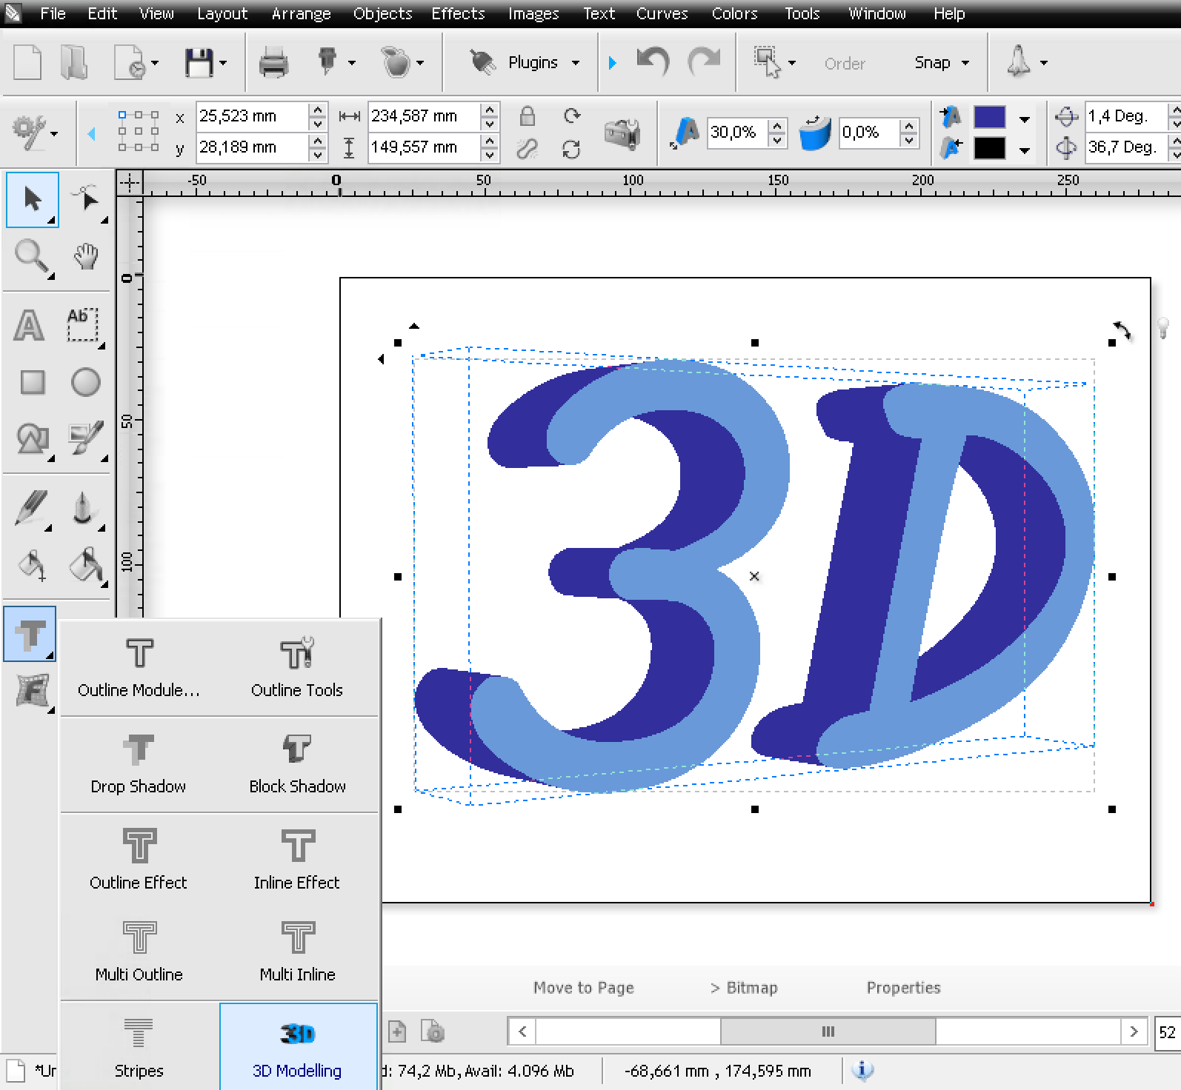The height and width of the screenshot is (1090, 1181).
Task: Expand the Plugins dropdown
Action: tap(576, 63)
